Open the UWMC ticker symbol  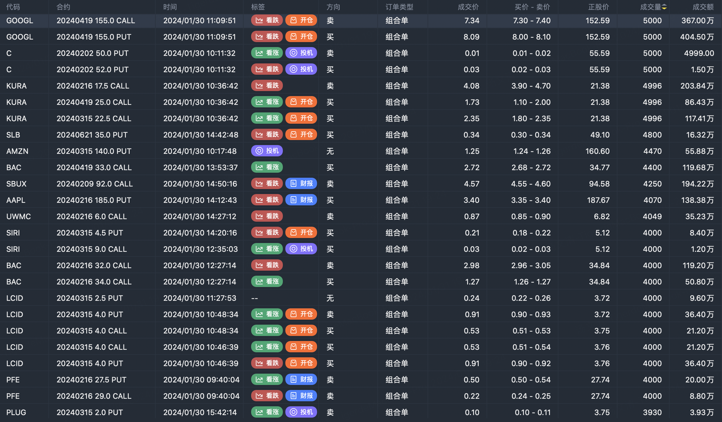point(19,216)
